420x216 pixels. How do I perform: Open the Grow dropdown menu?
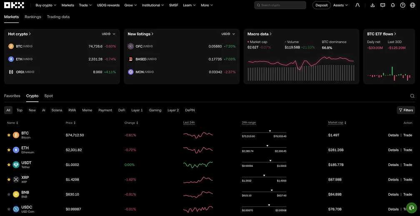130,5
